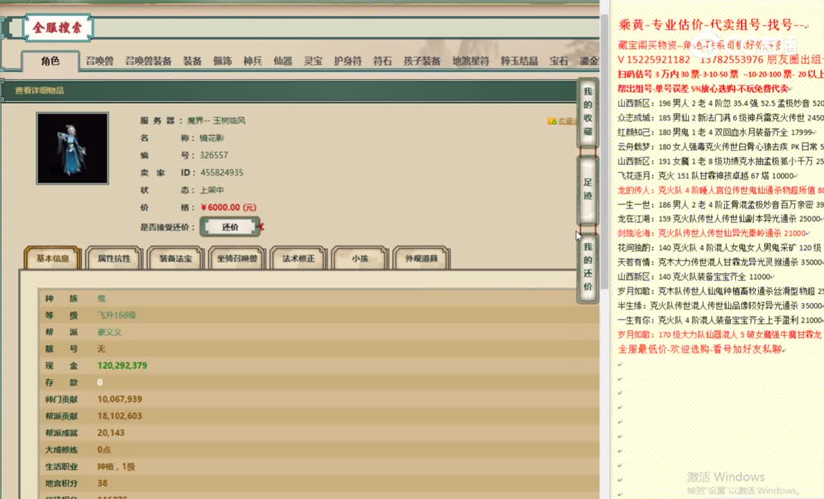Open the 外观道具 detail tab

pyautogui.click(x=422, y=259)
